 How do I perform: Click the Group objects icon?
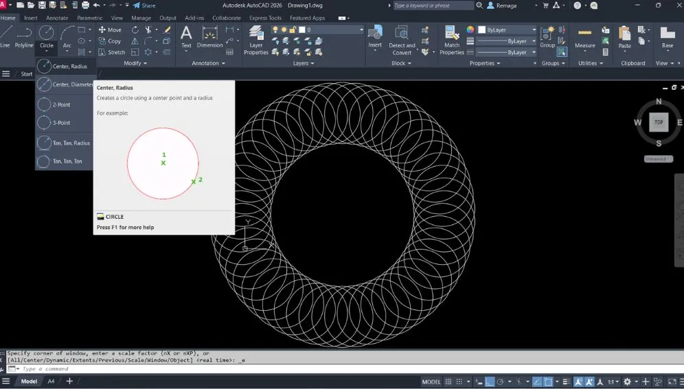coord(547,36)
